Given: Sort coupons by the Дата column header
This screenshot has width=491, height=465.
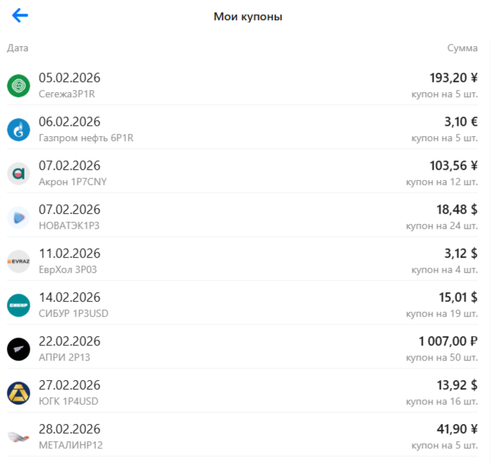Looking at the screenshot, I should (18, 48).
